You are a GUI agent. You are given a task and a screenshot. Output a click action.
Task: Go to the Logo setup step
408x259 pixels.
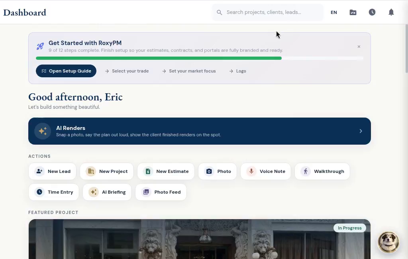click(237, 71)
